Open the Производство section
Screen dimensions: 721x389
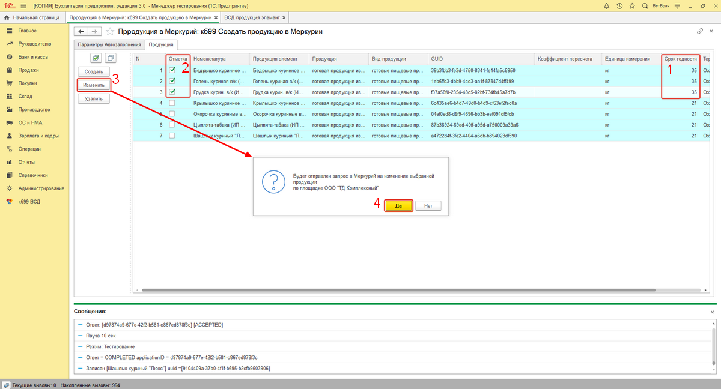(x=34, y=110)
